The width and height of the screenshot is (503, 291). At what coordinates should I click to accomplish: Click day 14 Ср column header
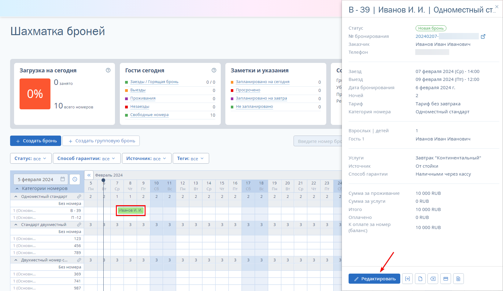(x=209, y=186)
